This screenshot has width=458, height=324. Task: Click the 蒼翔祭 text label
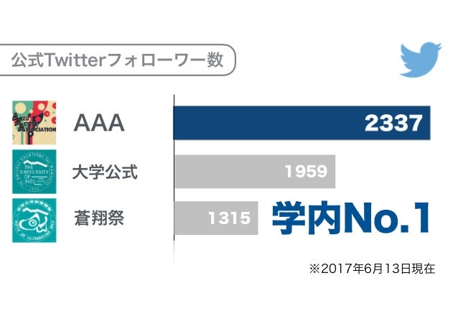pyautogui.click(x=99, y=218)
